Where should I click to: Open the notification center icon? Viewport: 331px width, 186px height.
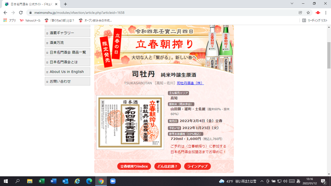(323, 181)
